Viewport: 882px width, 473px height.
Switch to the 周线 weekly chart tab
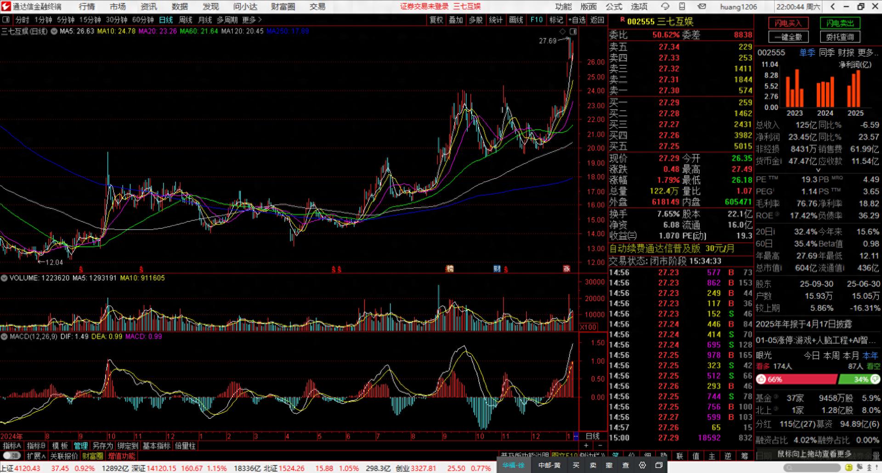tap(186, 20)
